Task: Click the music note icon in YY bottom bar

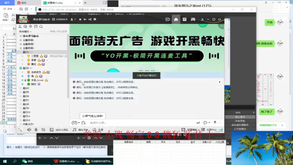Action: coord(74,129)
